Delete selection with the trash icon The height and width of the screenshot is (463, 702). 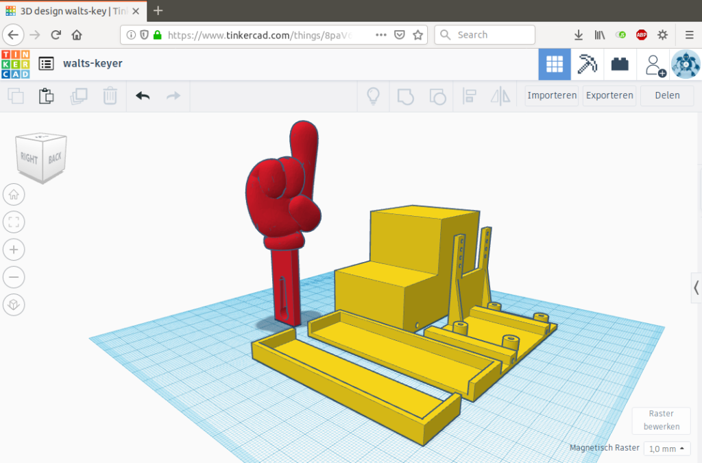pyautogui.click(x=110, y=96)
